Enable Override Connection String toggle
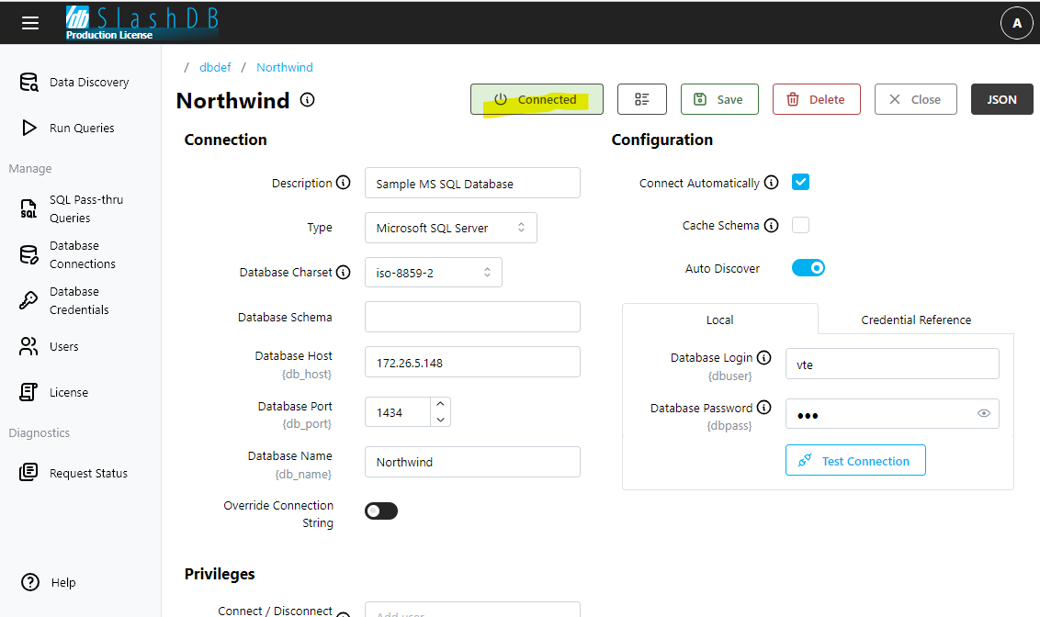The image size is (1040, 617). click(x=381, y=510)
